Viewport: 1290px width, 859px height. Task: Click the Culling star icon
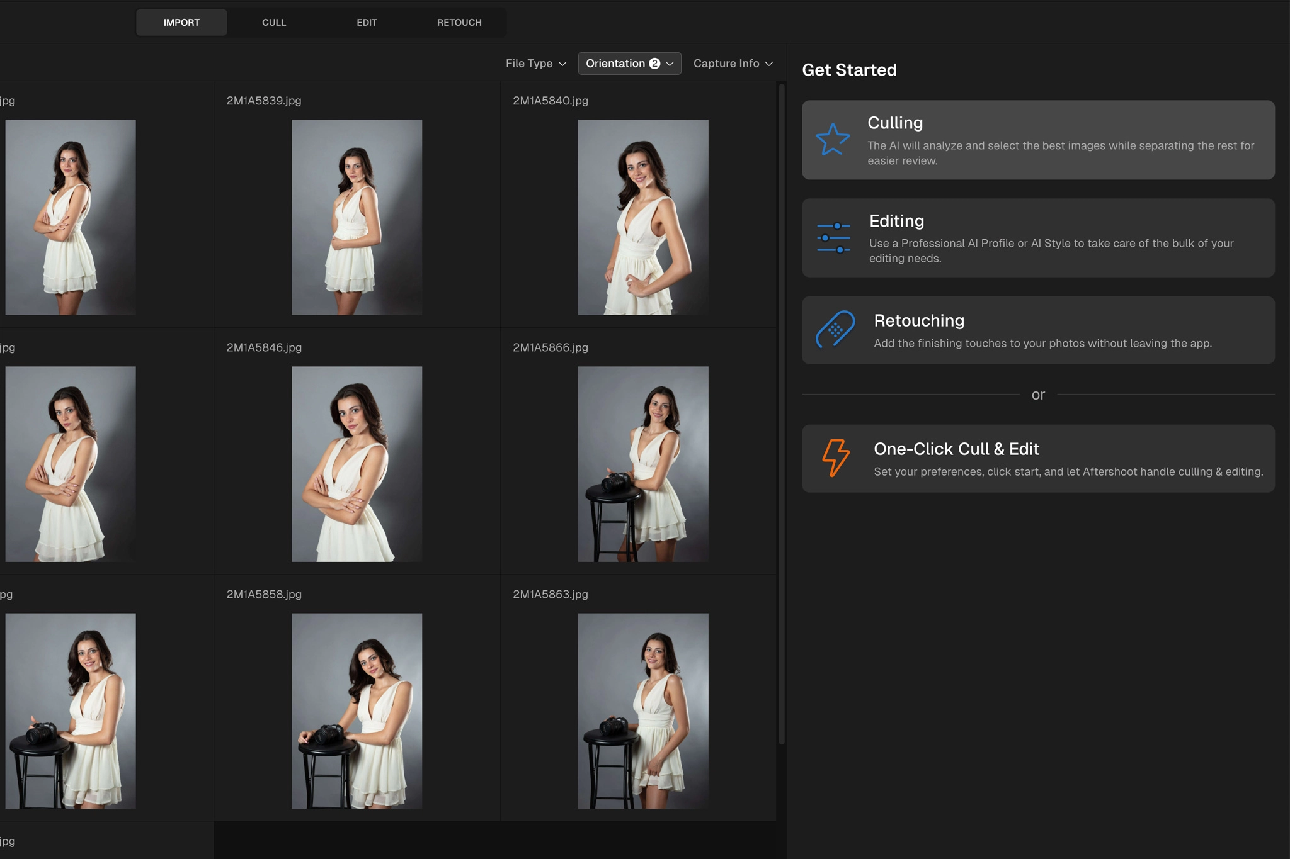click(833, 139)
